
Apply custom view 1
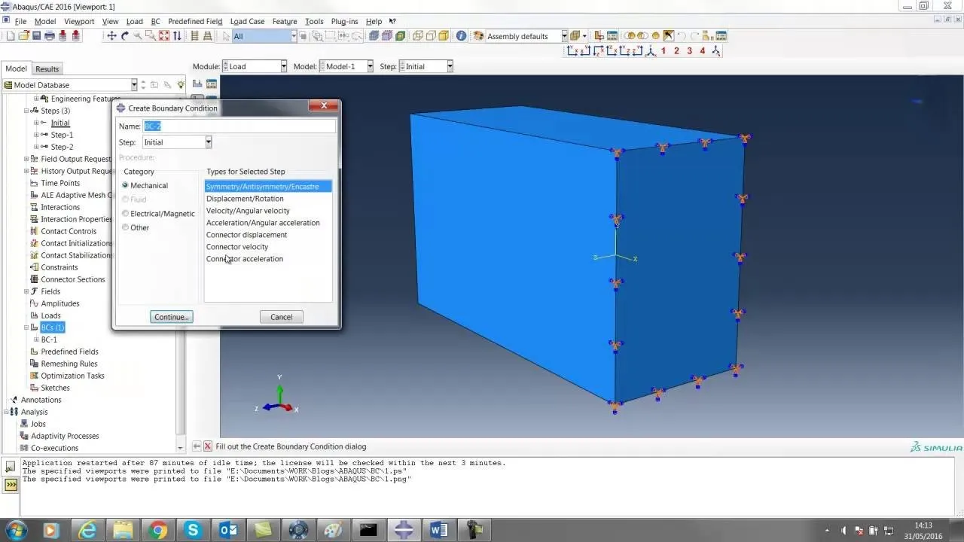664,51
